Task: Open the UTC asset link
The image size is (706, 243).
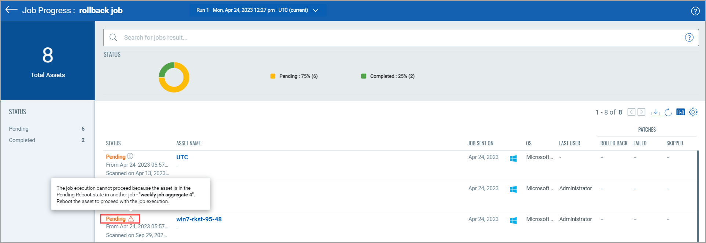Action: point(182,157)
